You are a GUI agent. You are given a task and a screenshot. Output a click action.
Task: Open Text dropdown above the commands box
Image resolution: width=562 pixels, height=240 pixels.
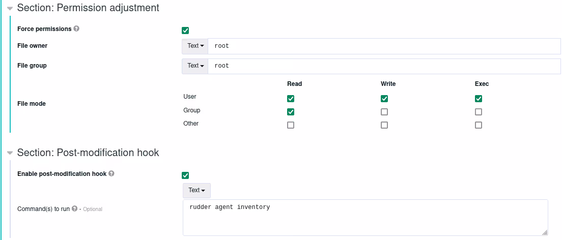196,190
